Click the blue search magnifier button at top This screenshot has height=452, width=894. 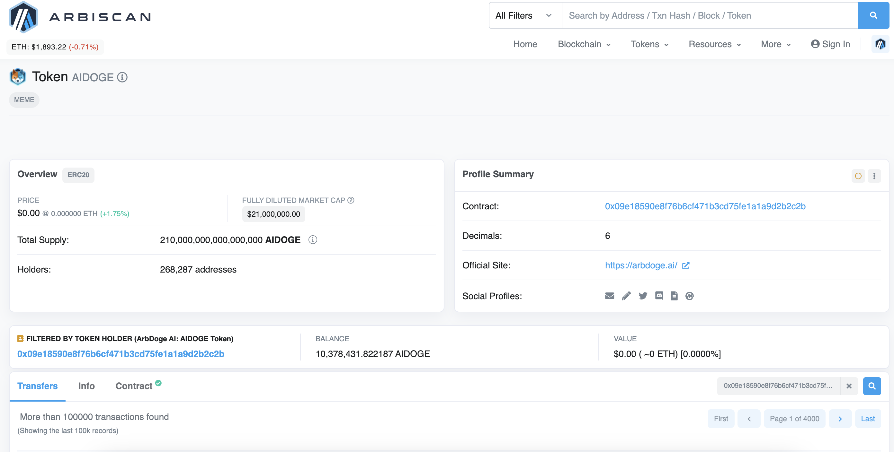pyautogui.click(x=873, y=16)
